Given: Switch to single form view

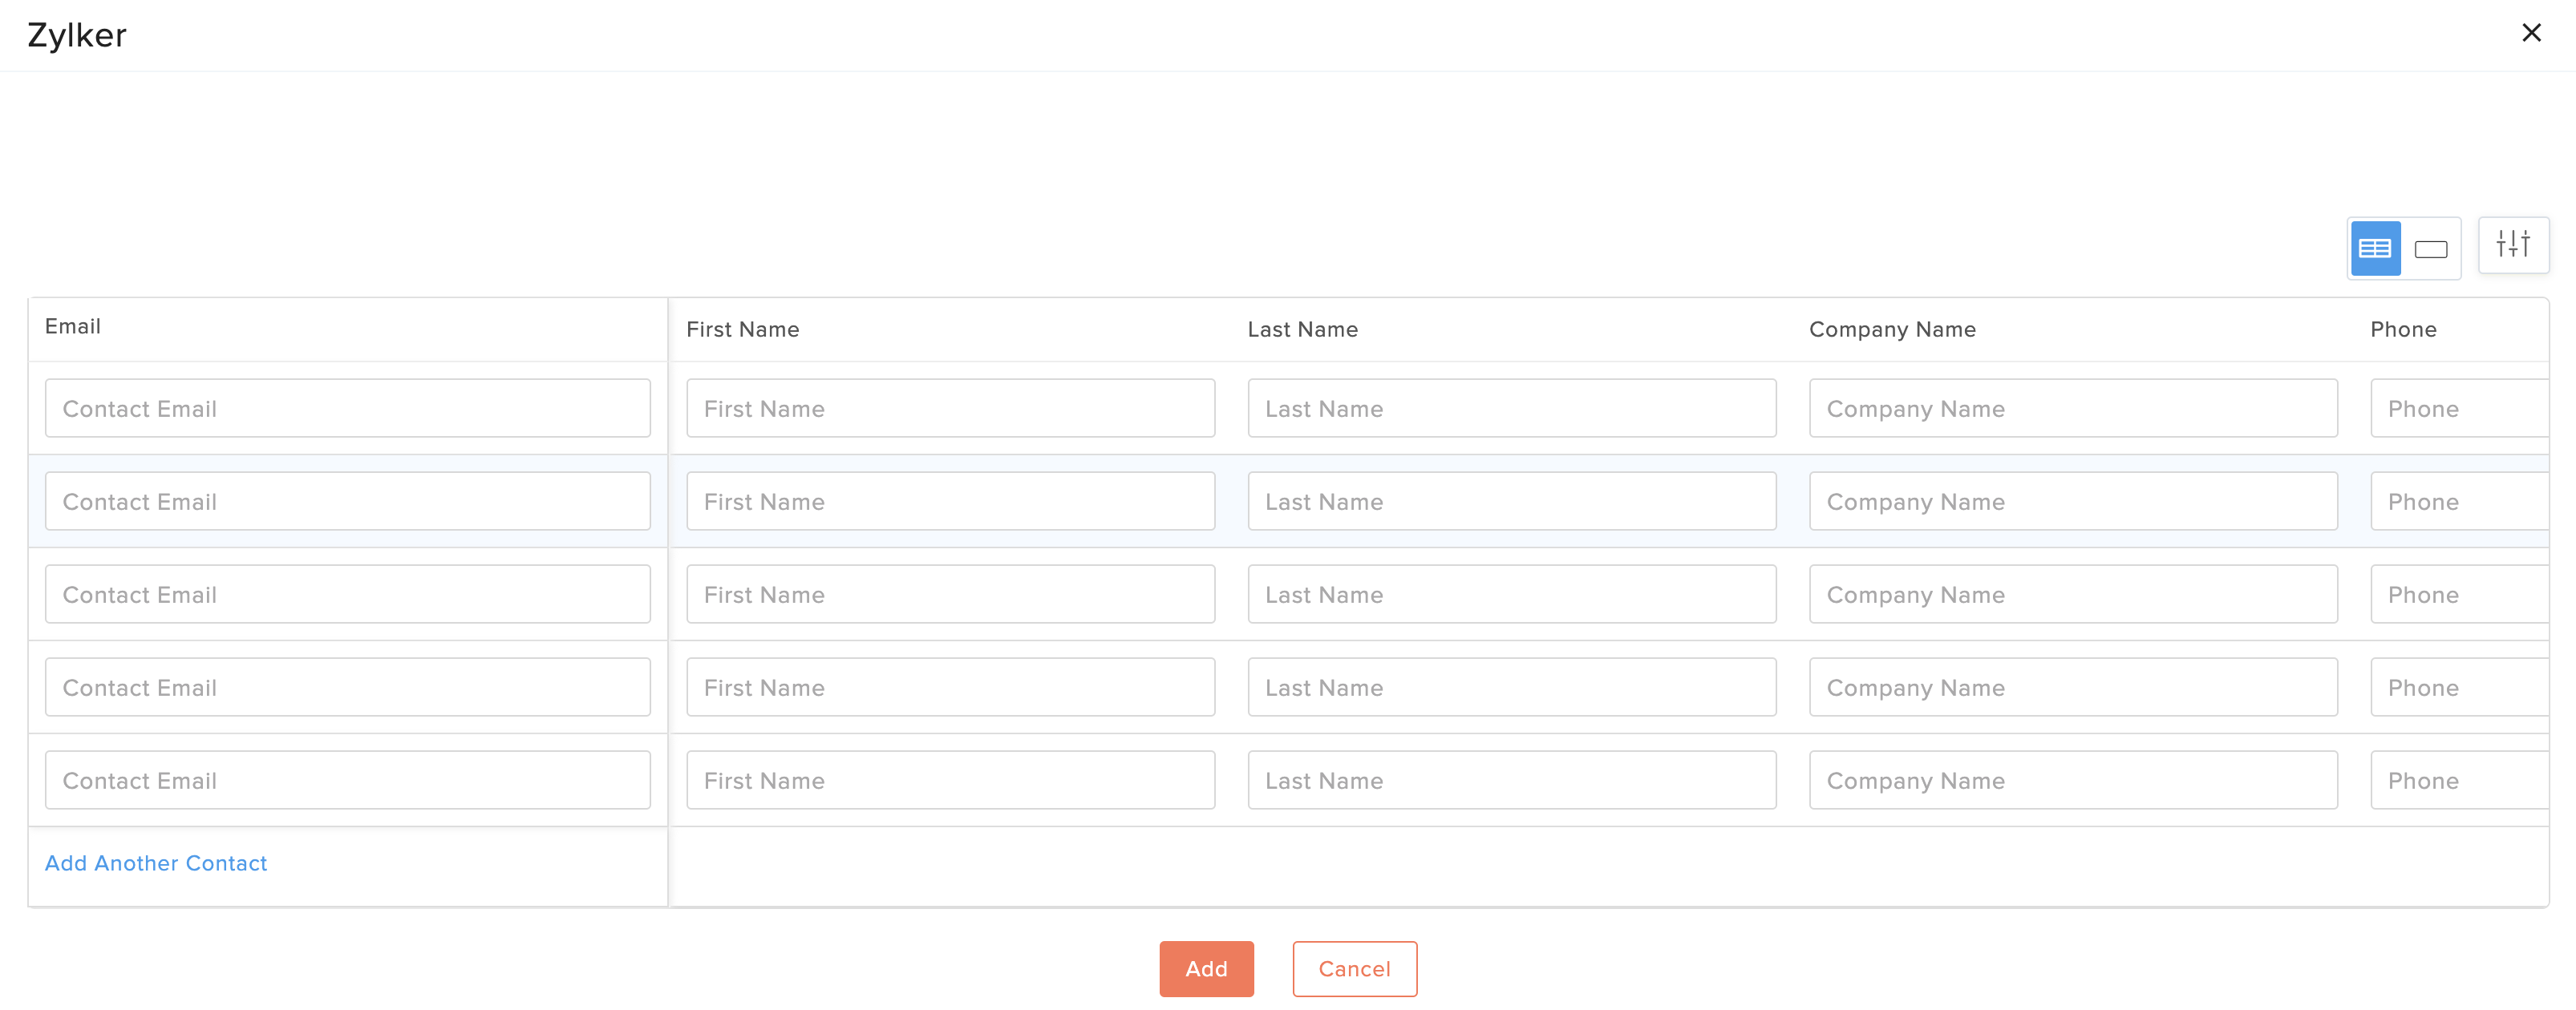Looking at the screenshot, I should (x=2430, y=248).
